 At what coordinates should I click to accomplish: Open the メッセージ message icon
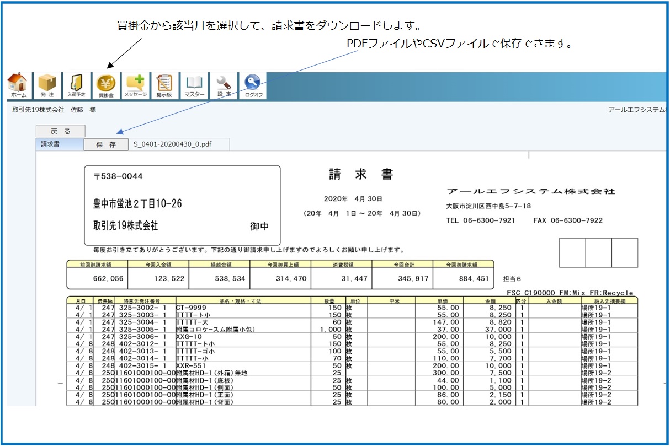click(x=135, y=87)
